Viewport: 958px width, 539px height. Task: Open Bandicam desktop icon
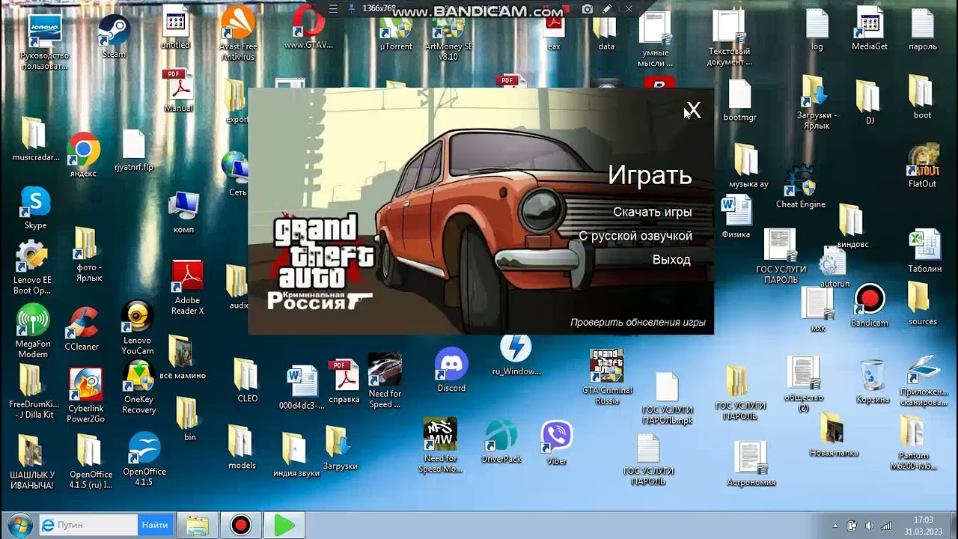(x=869, y=305)
